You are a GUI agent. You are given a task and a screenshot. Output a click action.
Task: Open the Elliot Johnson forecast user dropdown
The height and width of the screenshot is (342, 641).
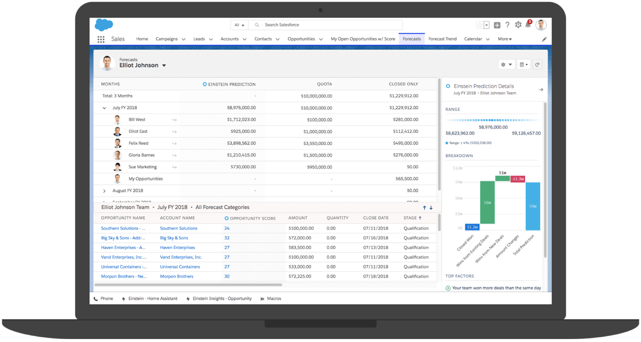(164, 65)
